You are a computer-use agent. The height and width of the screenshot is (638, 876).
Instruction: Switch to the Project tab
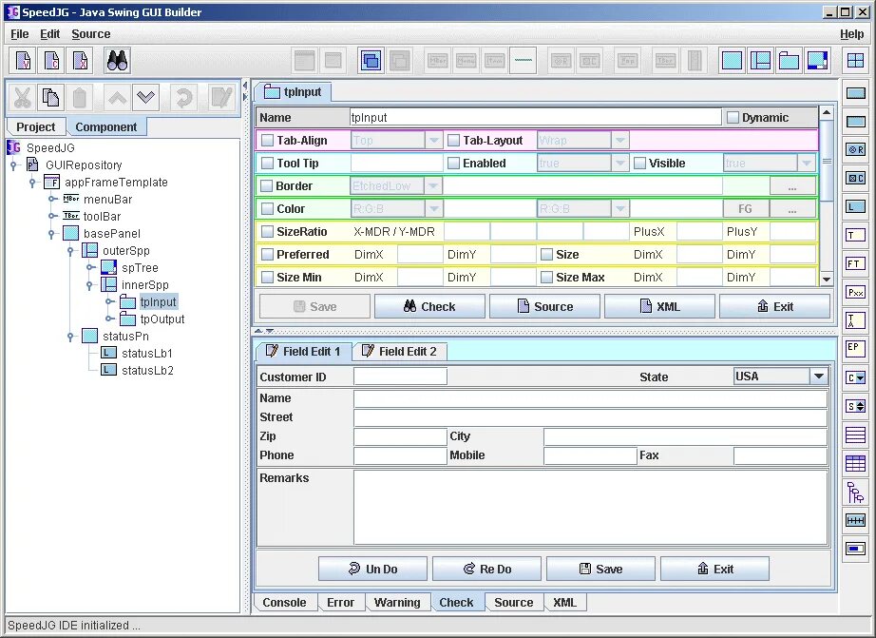point(36,126)
